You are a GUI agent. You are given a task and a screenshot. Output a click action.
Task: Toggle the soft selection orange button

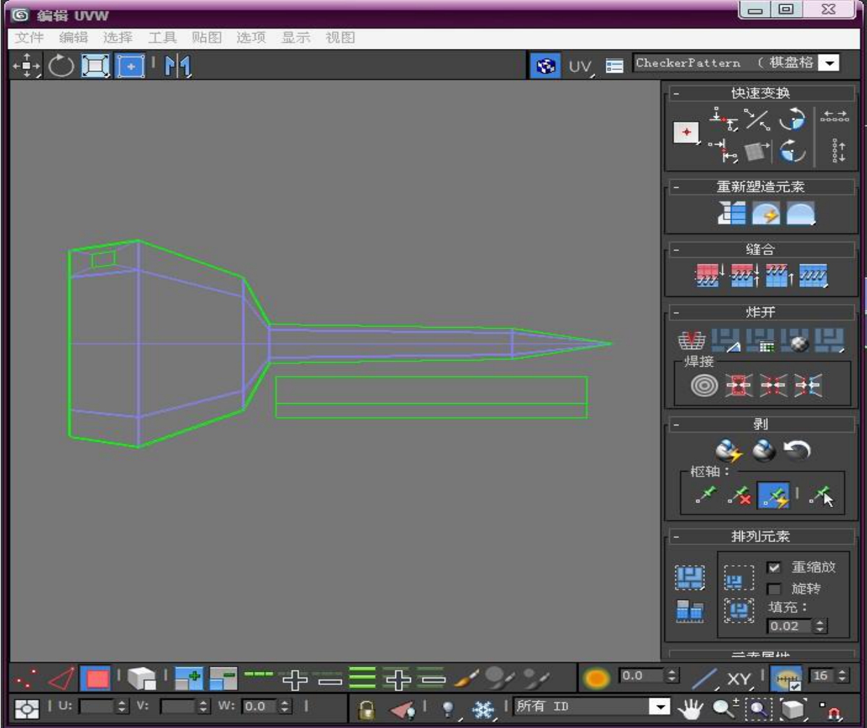[596, 678]
